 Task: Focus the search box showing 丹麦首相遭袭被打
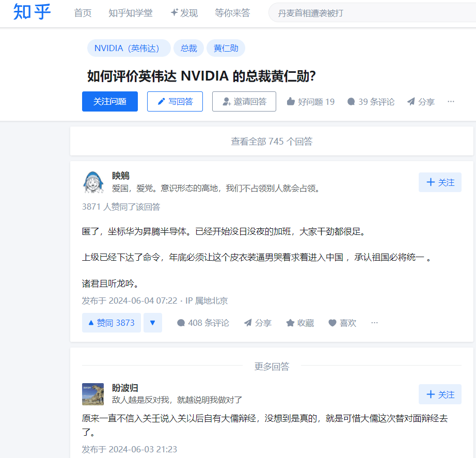click(x=372, y=13)
